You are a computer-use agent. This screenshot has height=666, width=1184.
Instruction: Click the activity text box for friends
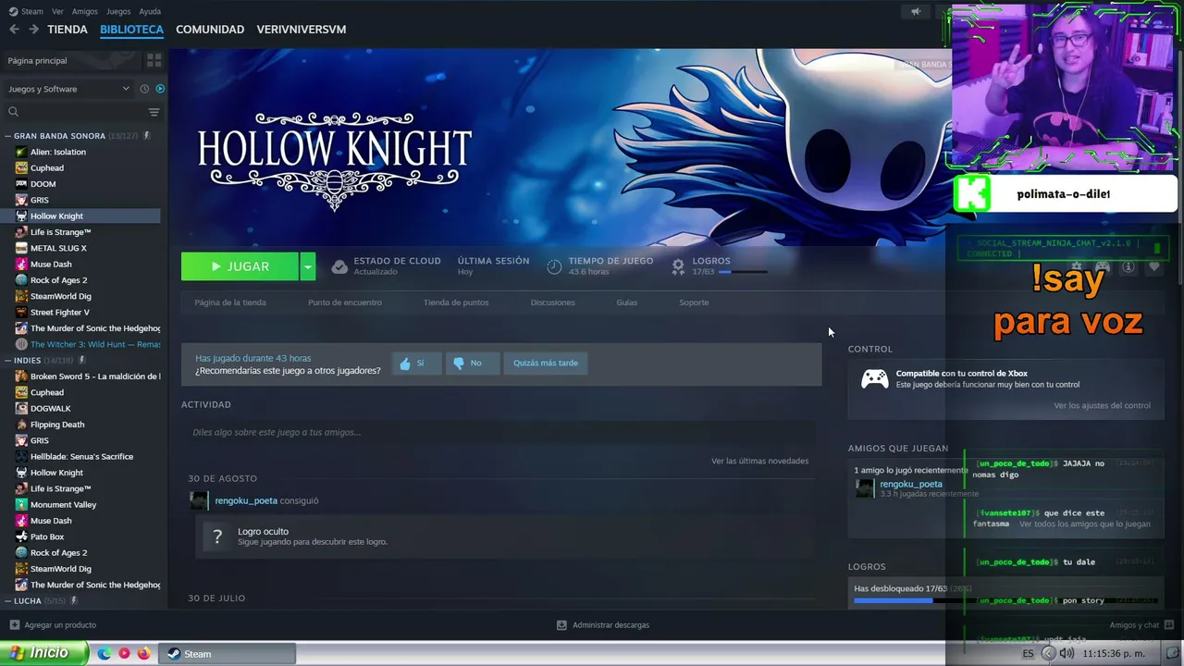[499, 432]
